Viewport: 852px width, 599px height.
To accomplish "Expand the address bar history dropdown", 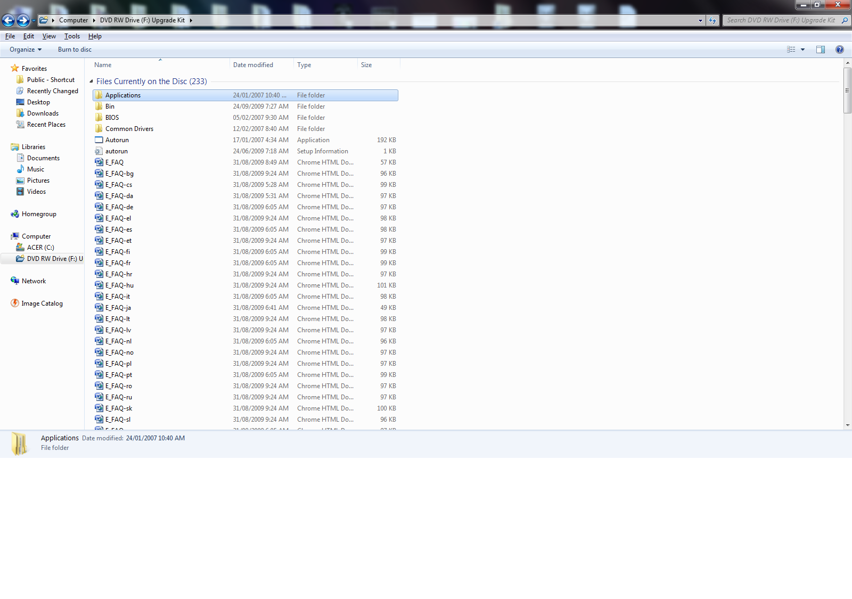I will tap(700, 20).
